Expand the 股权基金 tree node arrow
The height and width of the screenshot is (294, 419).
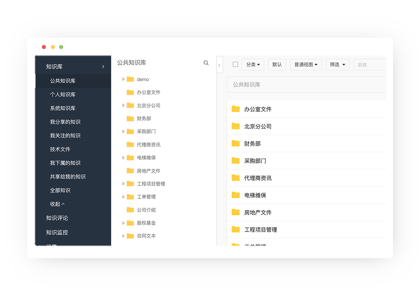click(123, 223)
